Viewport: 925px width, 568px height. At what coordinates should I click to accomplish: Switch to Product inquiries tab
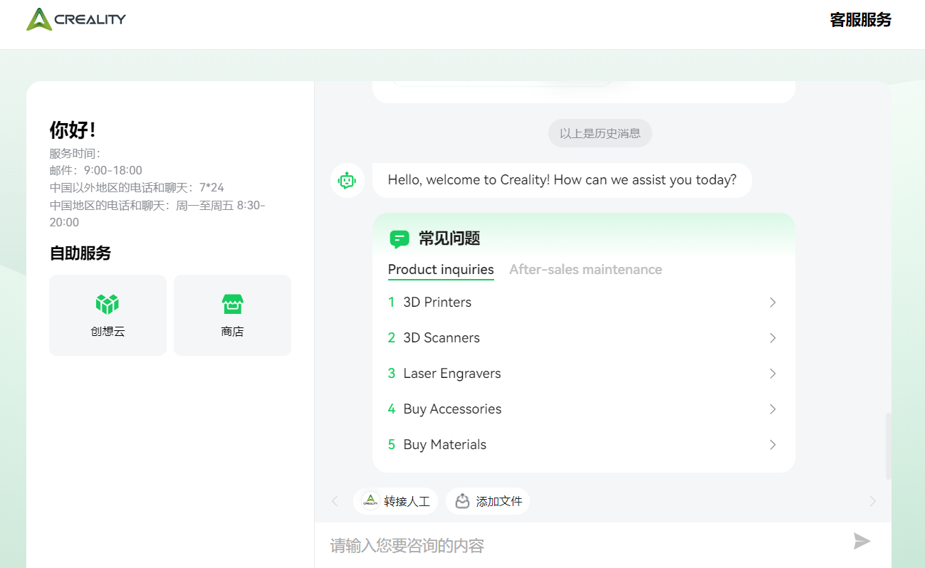click(441, 270)
